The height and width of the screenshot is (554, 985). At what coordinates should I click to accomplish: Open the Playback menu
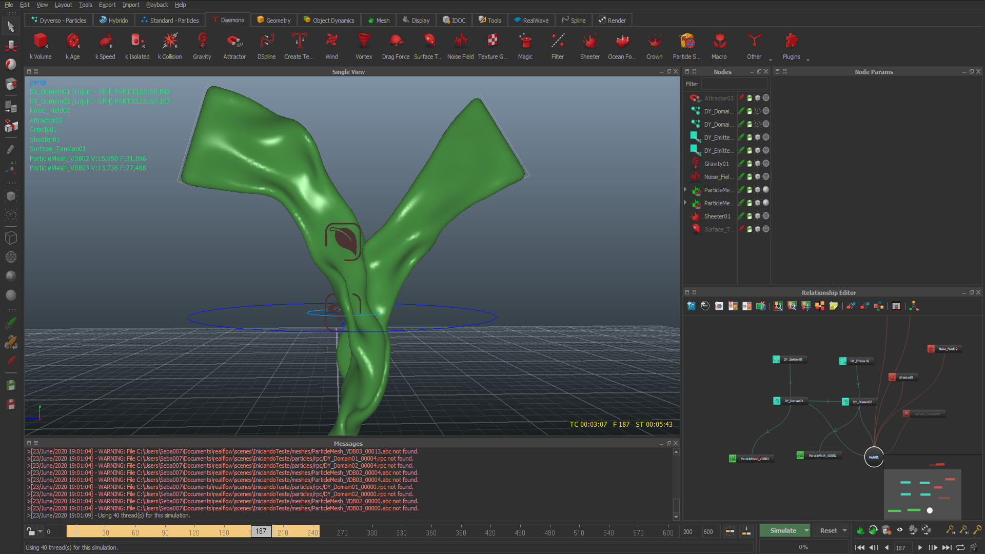tap(156, 5)
